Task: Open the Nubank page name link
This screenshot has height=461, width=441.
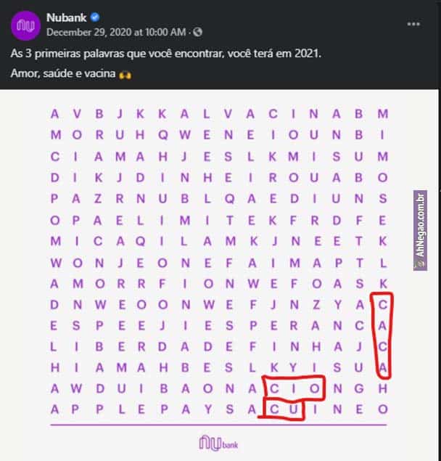Action: click(65, 17)
